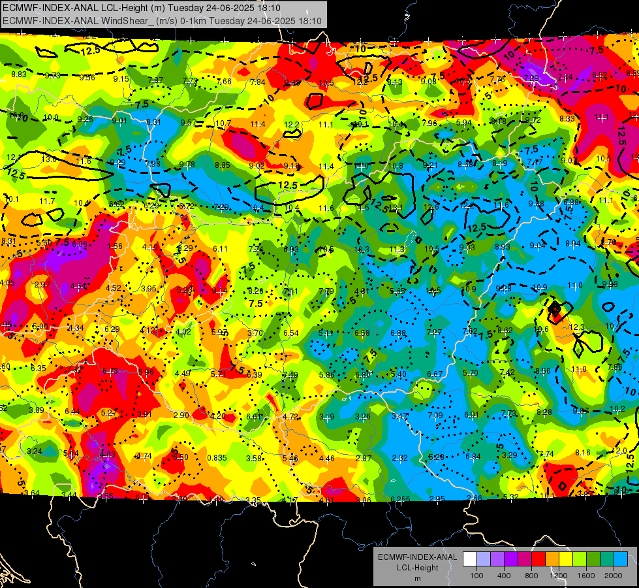Click the grid value 8.83
The width and height of the screenshot is (639, 588).
pyautogui.click(x=19, y=74)
